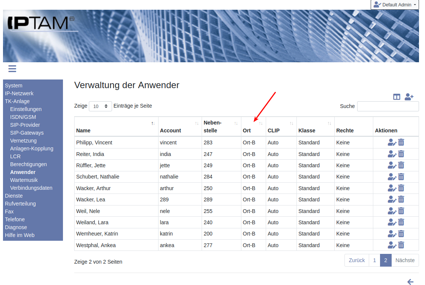Viewport: 425px width, 285px height.
Task: Delete user Reiter, India
Action: 401,154
